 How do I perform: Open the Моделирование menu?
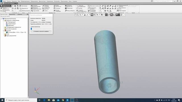[25, 1]
